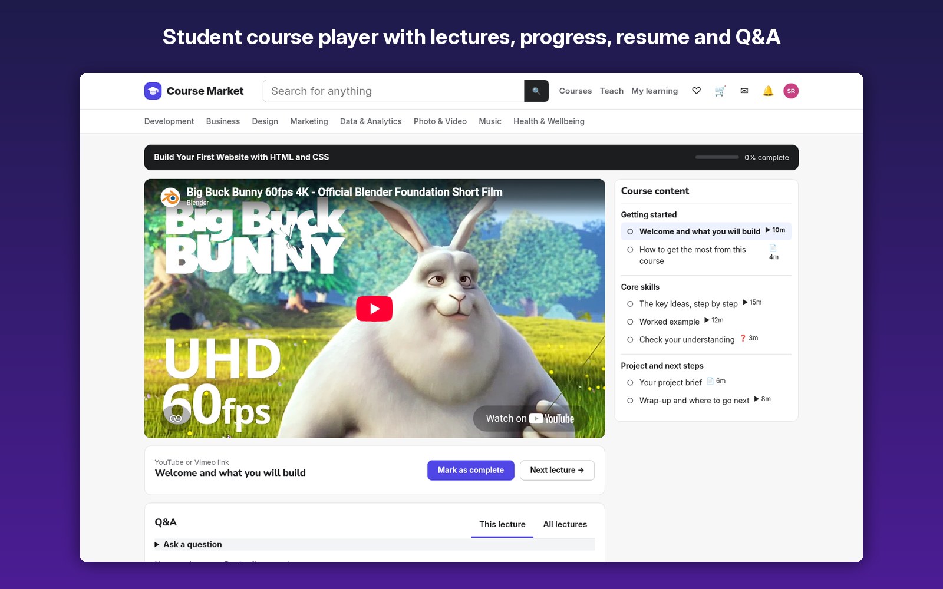Toggle completion circle for 'Check your understanding'
This screenshot has height=589, width=943.
(630, 340)
